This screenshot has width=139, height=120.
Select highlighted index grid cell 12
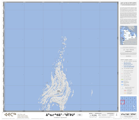pyautogui.click(x=122, y=102)
